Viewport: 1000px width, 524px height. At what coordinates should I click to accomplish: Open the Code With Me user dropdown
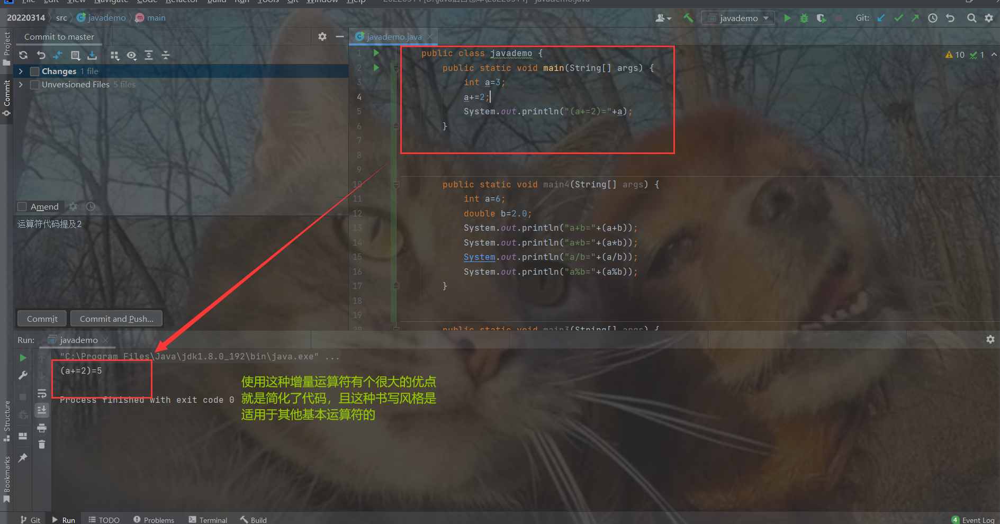tap(663, 18)
